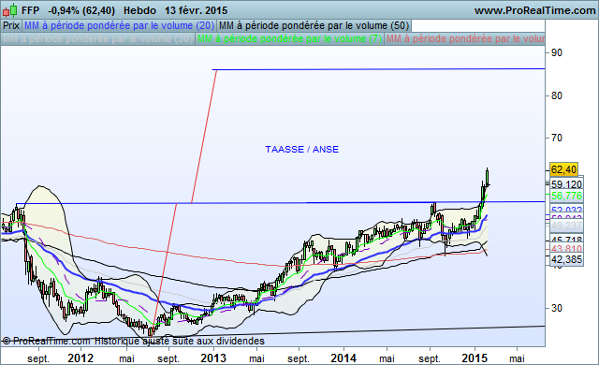This screenshot has width=599, height=365.
Task: Click the 70 price axis label
Action: (557, 138)
